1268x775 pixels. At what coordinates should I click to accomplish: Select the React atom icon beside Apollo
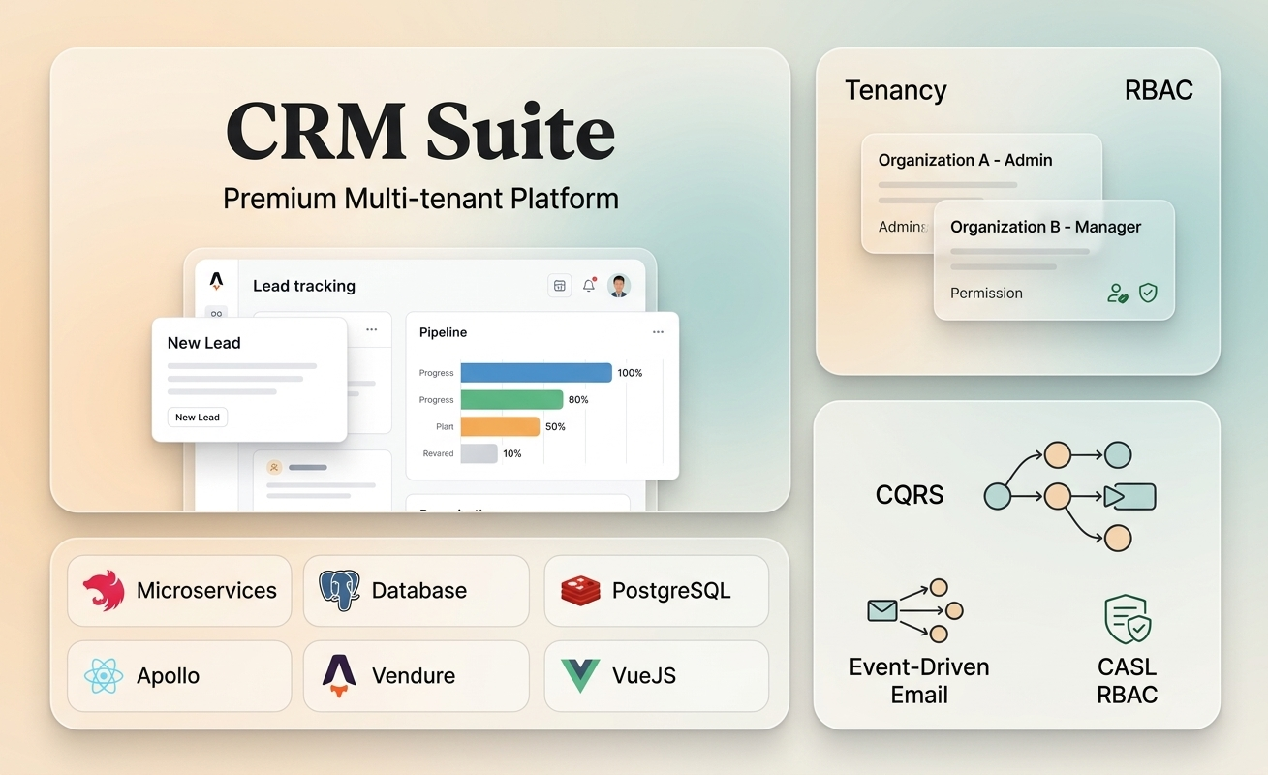[x=107, y=675]
